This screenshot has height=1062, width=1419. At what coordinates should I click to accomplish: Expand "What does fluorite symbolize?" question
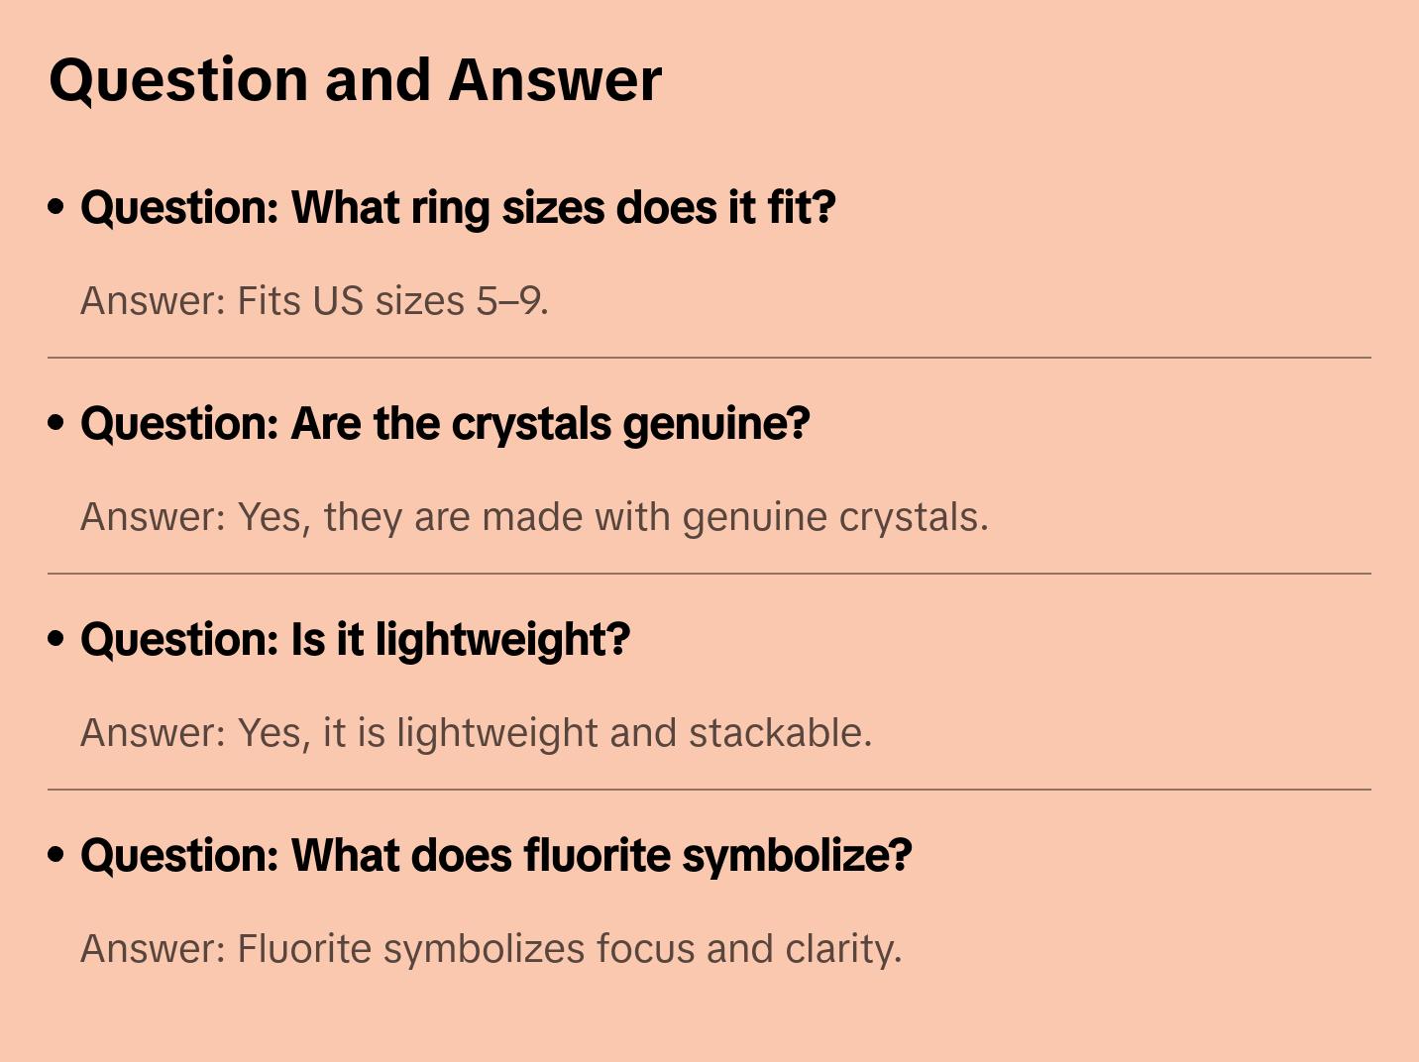[x=495, y=856]
